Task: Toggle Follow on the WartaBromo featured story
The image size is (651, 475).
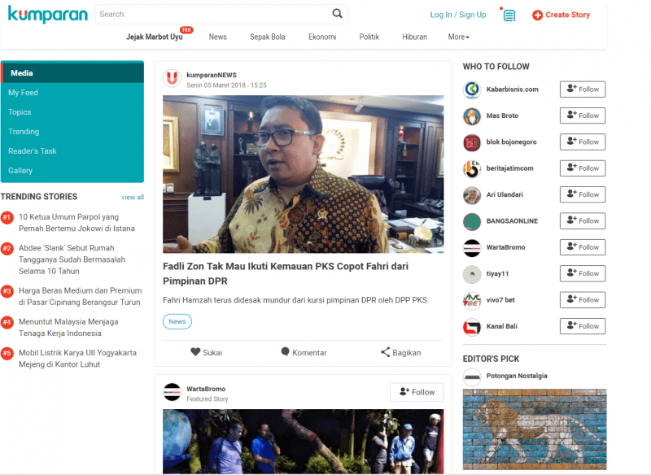Action: pos(417,391)
